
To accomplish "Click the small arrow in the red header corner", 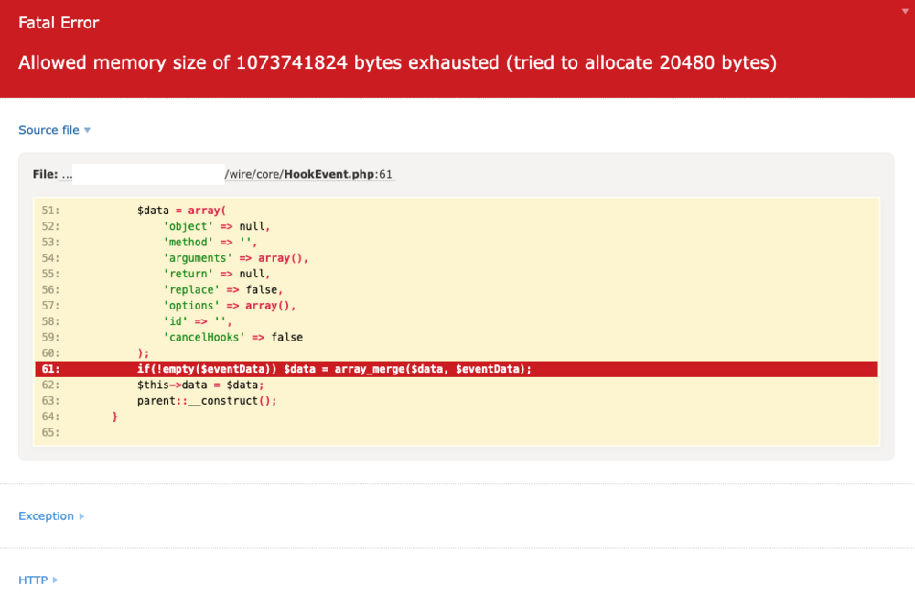I will 904,6.
